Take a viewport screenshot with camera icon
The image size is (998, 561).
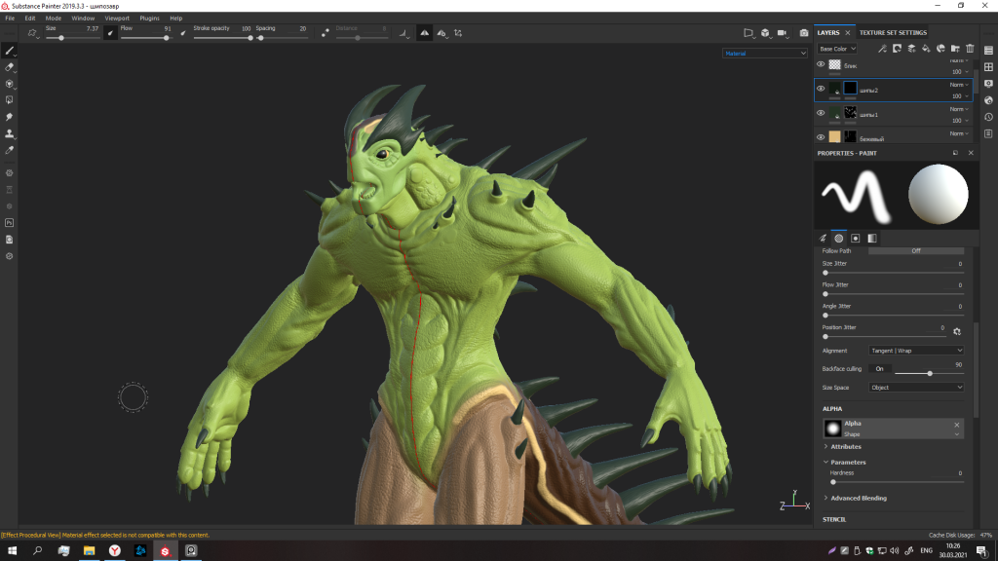click(804, 33)
